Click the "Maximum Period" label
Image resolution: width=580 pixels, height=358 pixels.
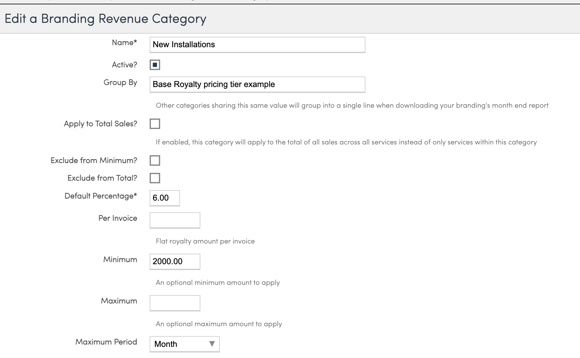click(106, 342)
